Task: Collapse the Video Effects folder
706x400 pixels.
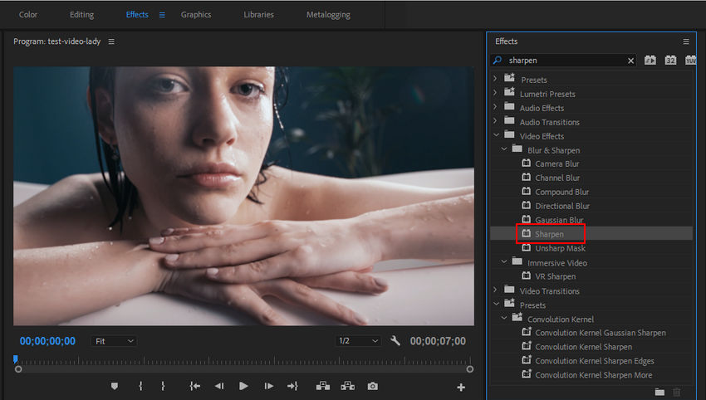Action: tap(496, 134)
